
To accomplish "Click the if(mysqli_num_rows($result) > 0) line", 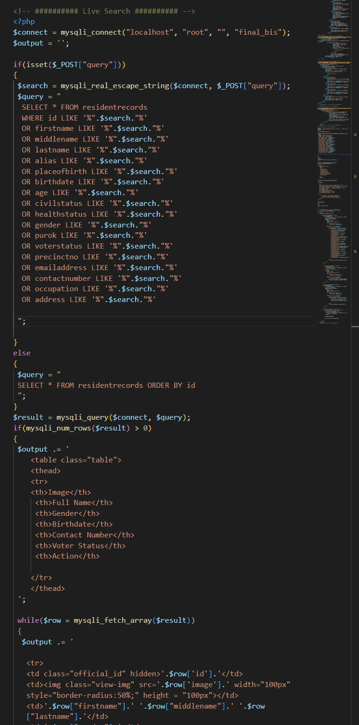I will tap(83, 428).
